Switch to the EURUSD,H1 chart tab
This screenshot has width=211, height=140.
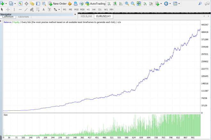pyautogui.click(x=104, y=16)
